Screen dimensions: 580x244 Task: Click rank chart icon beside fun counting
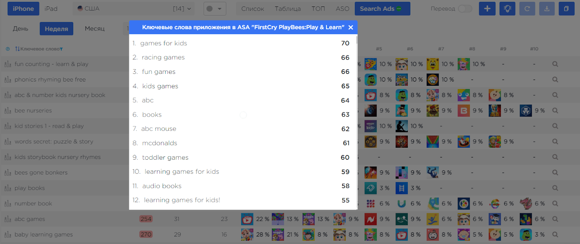[8, 64]
